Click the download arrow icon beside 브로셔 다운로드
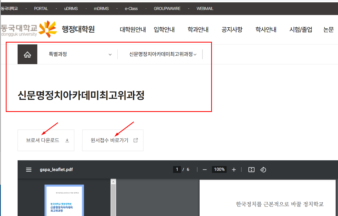This screenshot has width=338, height=216. (67, 140)
